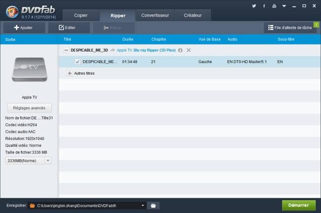Switch to the Convertisseur tab
Viewport: 321px width, 213px height.
click(x=155, y=15)
